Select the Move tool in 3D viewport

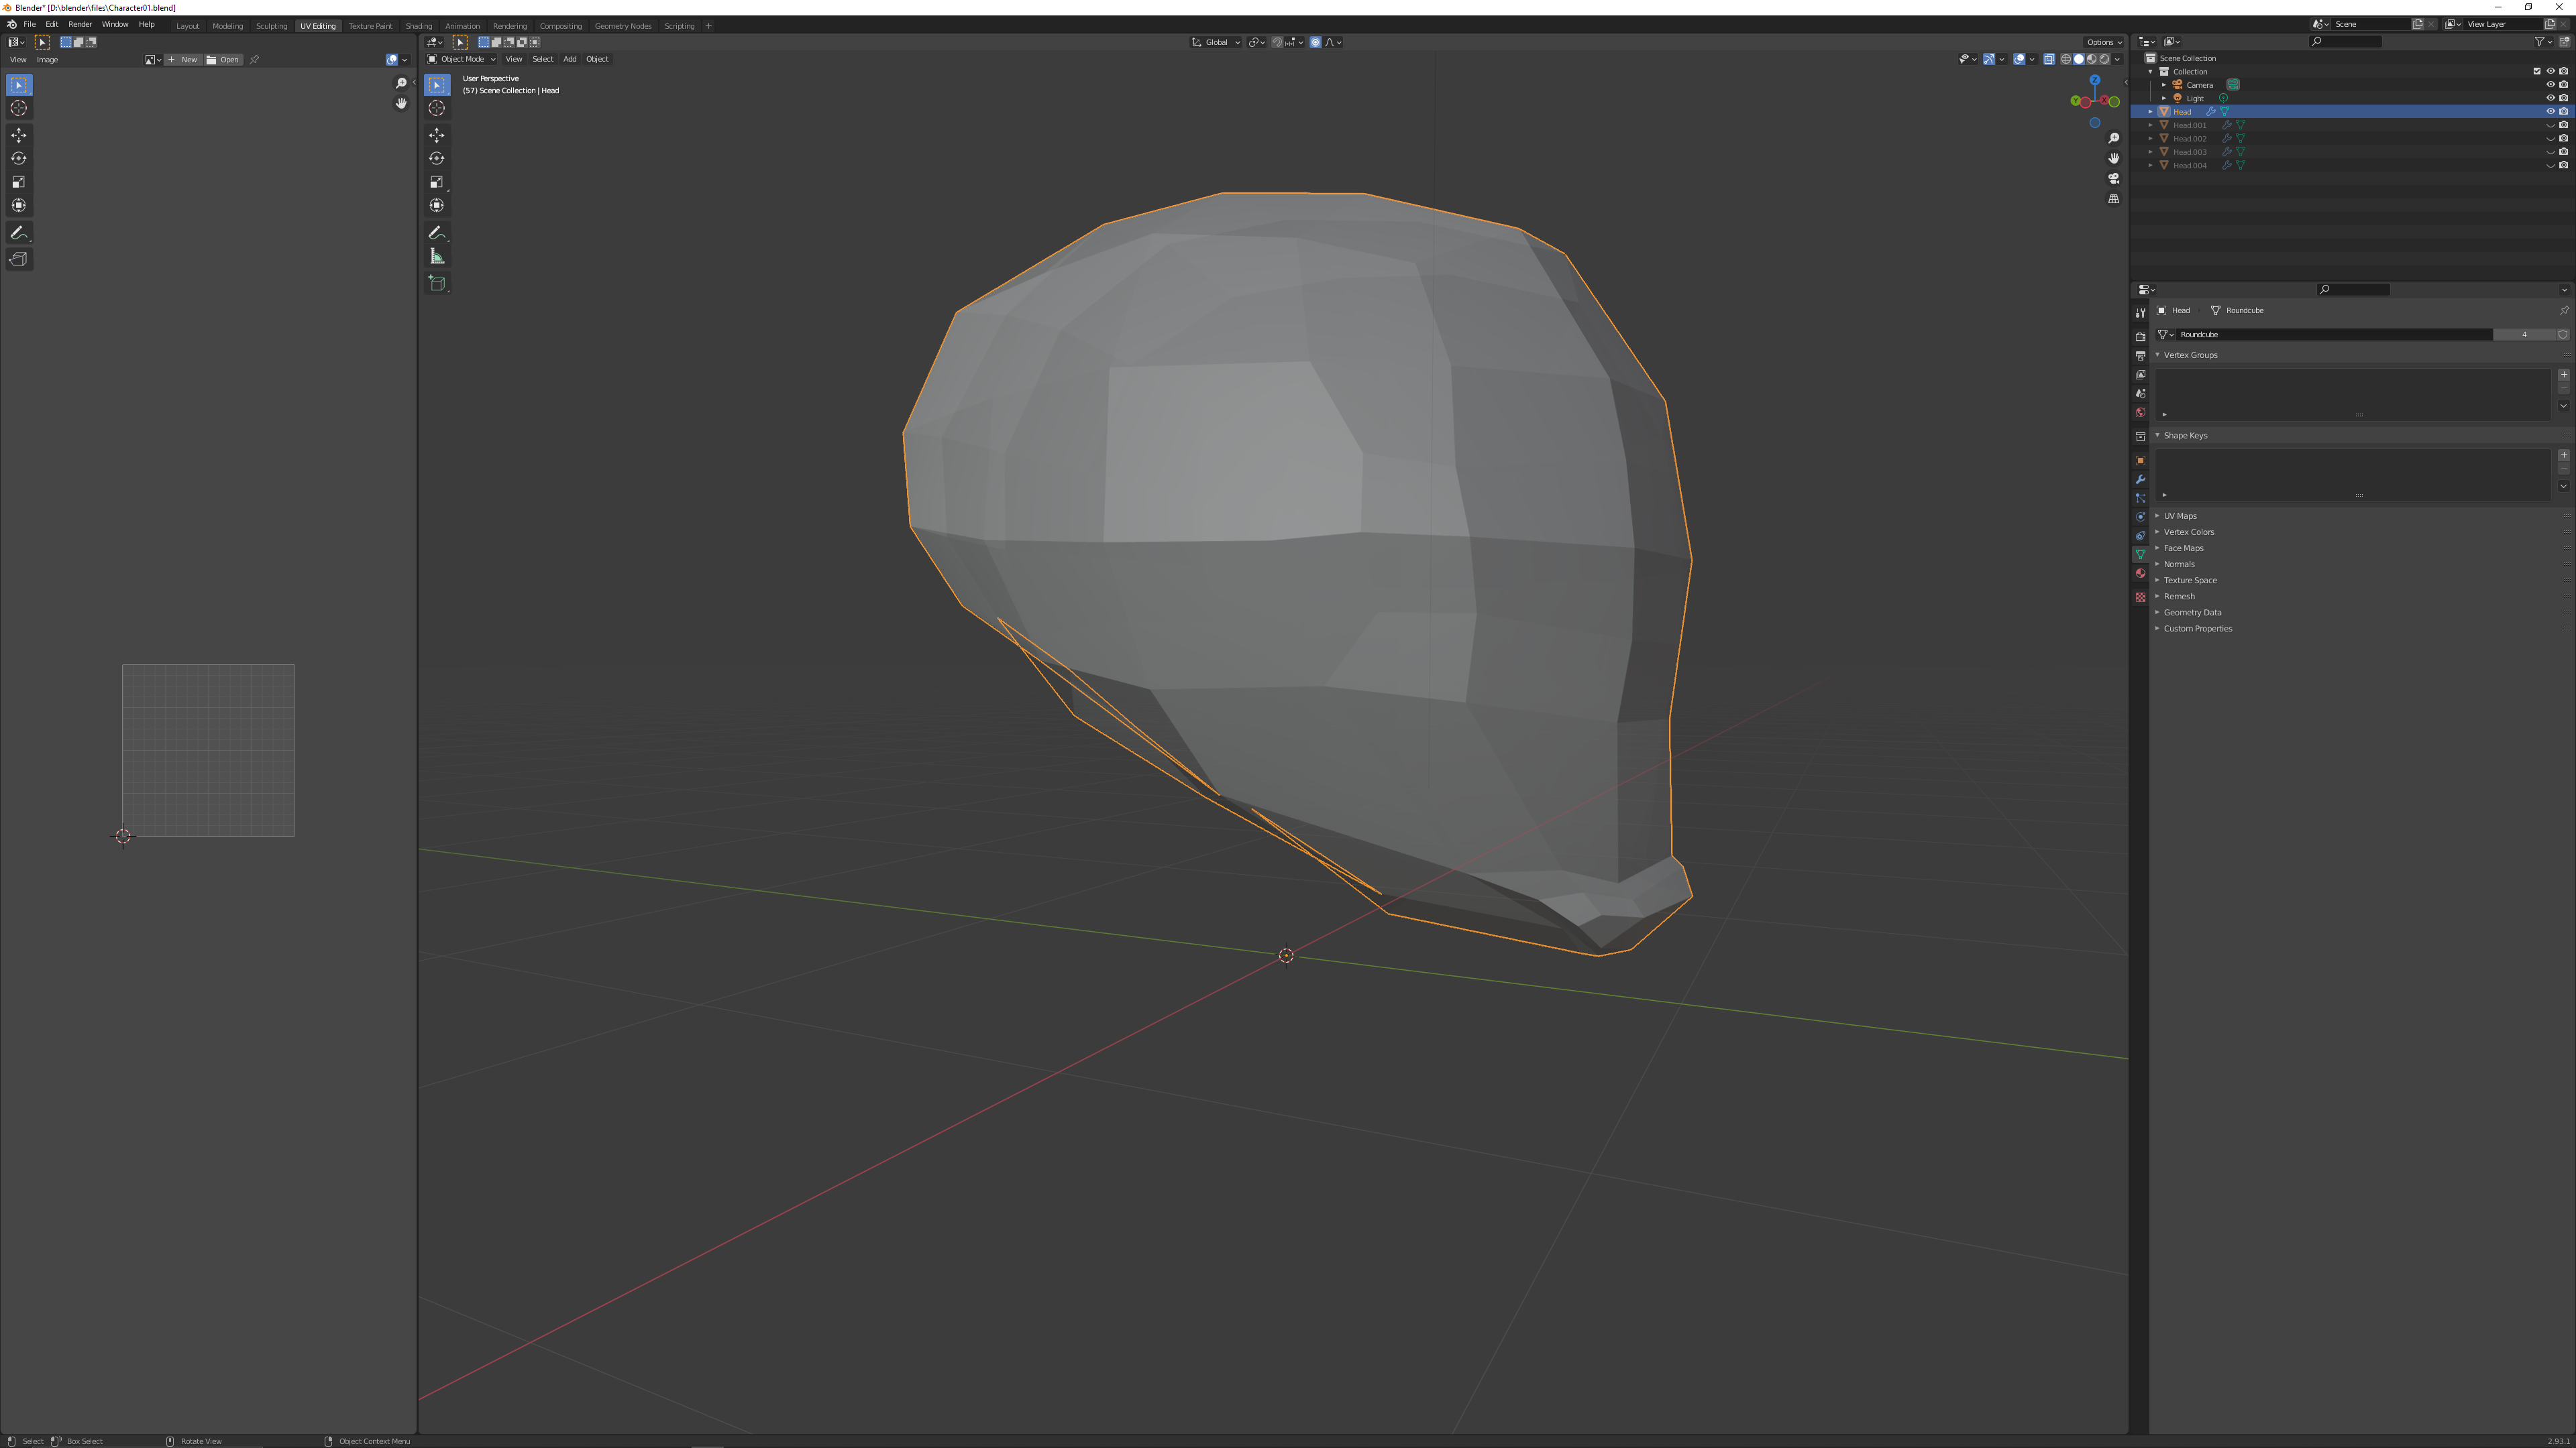437,135
